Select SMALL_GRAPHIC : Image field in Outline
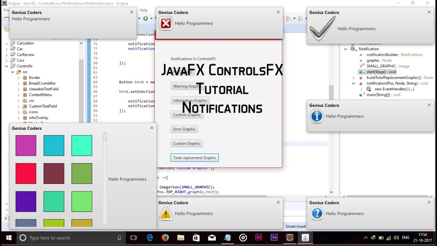437x246 pixels. (388, 66)
